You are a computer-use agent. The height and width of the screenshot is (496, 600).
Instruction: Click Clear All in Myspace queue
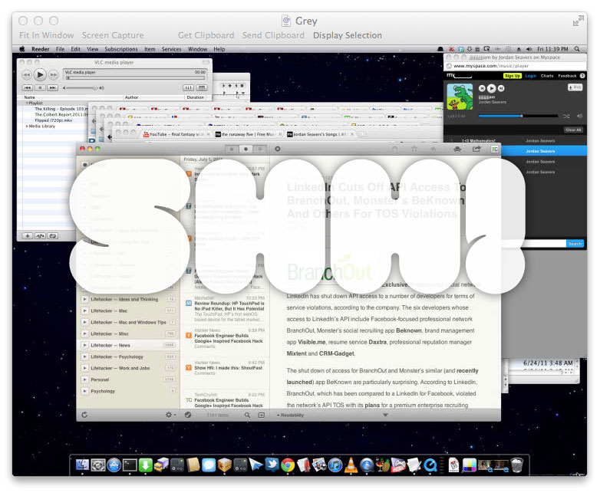click(x=573, y=130)
